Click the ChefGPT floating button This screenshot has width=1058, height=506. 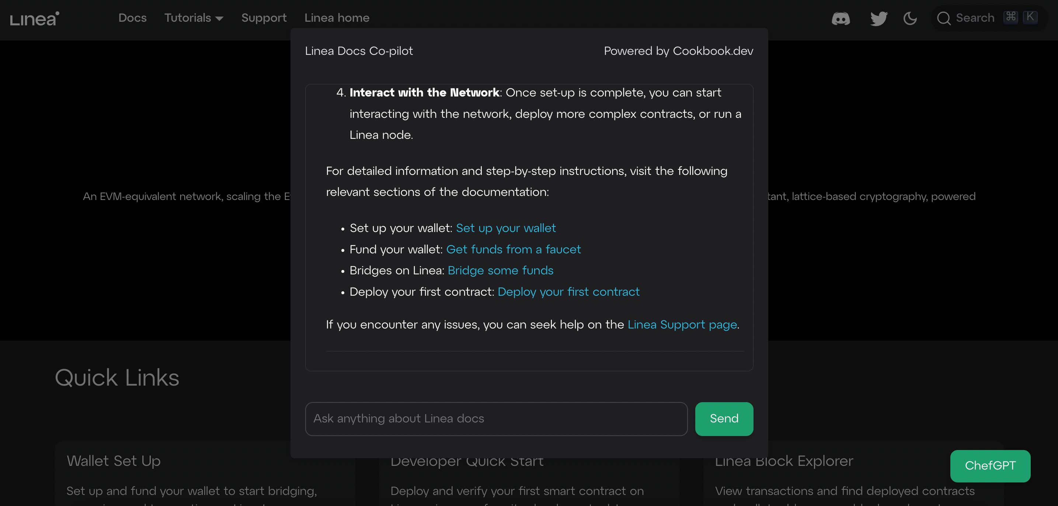(990, 466)
